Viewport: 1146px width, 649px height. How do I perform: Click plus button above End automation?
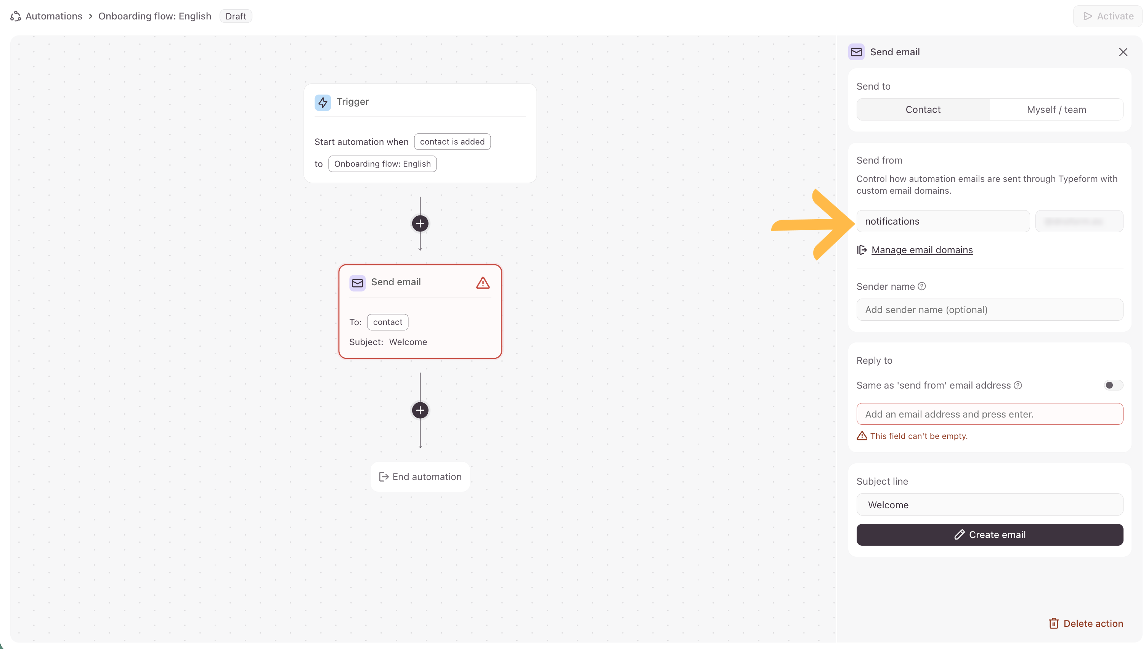tap(420, 410)
